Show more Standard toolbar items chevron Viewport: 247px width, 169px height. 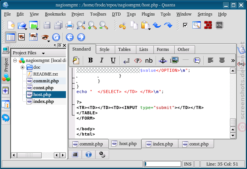pos(233,60)
